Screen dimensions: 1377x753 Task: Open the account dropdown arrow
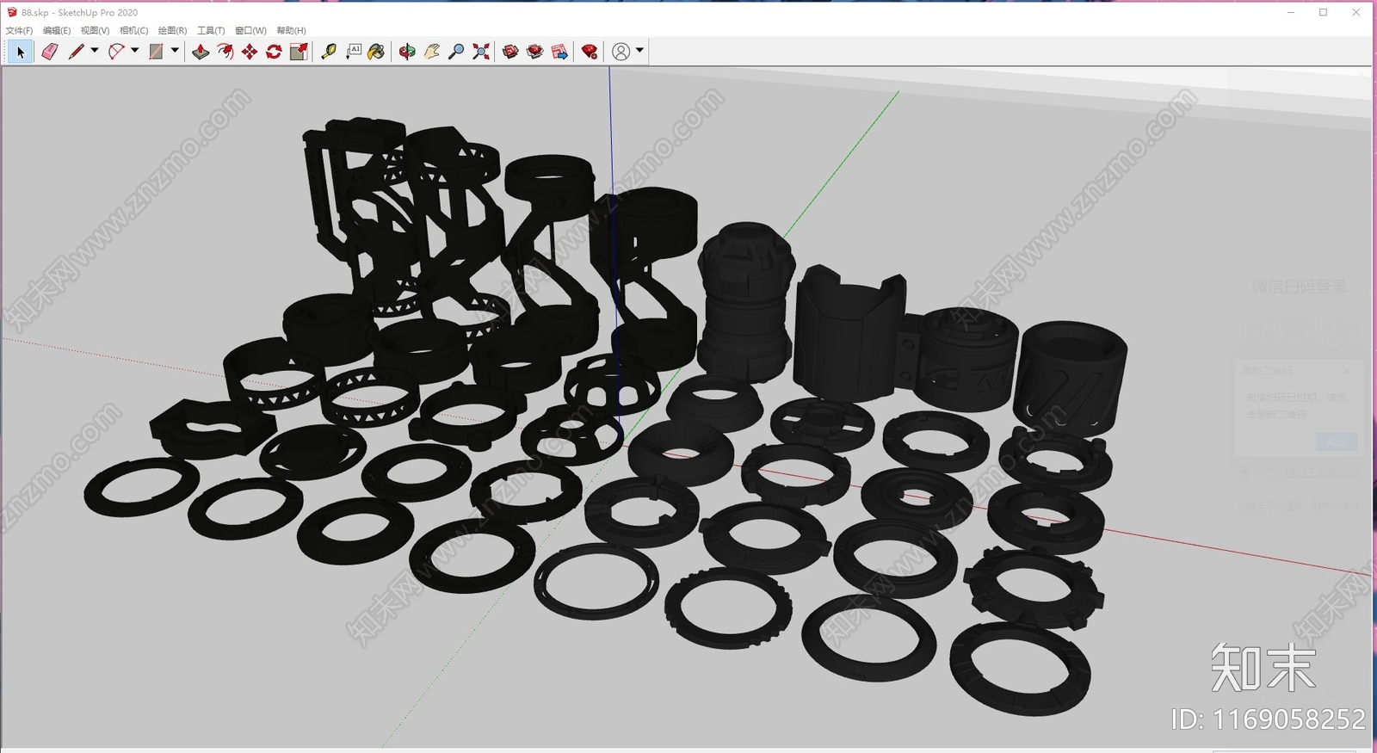click(x=639, y=51)
